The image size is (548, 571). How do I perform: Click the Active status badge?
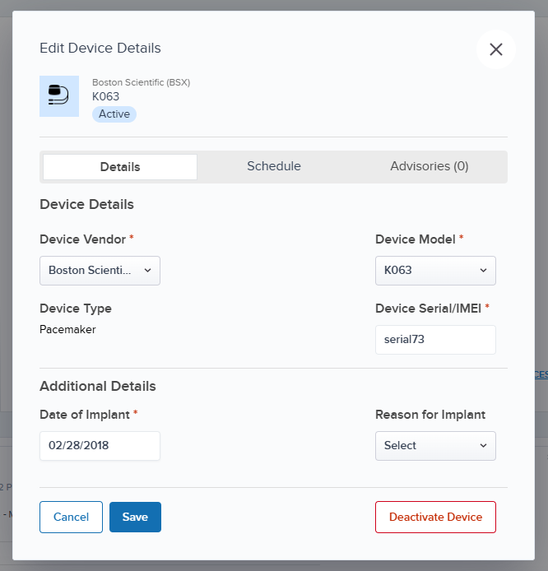[114, 114]
